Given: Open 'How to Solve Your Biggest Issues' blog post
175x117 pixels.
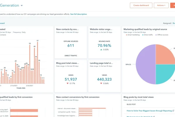Looking at the screenshot, I should coord(148,111).
